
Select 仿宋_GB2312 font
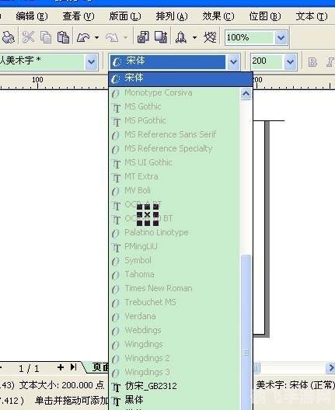tap(174, 386)
